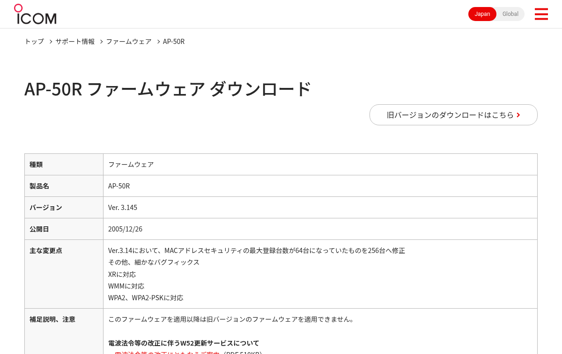The height and width of the screenshot is (354, 562).
Task: Select the Japan site toggle
Action: click(x=482, y=14)
